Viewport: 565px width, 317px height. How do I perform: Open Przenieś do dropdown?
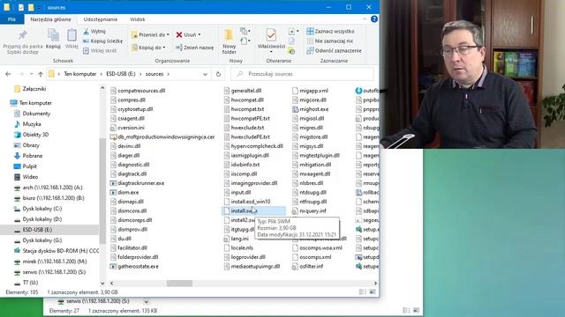150,35
